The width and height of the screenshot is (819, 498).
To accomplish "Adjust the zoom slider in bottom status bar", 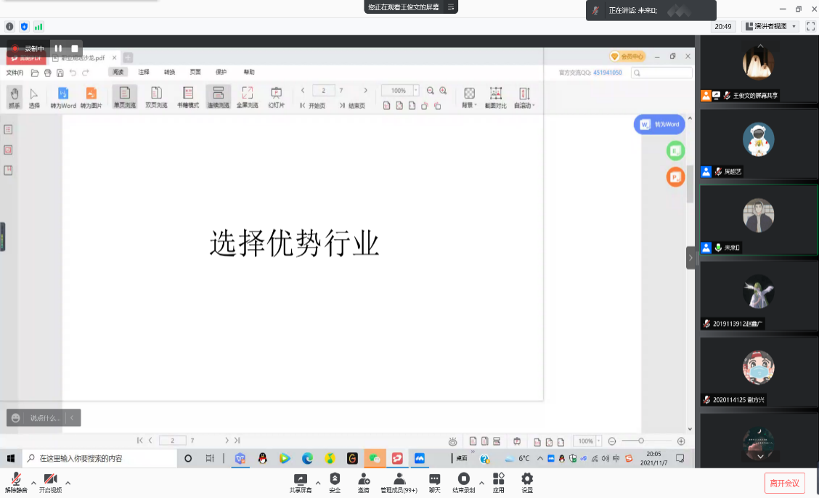I will tap(640, 441).
